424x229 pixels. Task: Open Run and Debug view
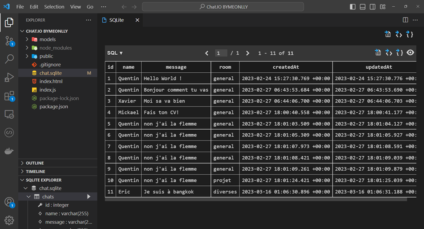[9, 78]
